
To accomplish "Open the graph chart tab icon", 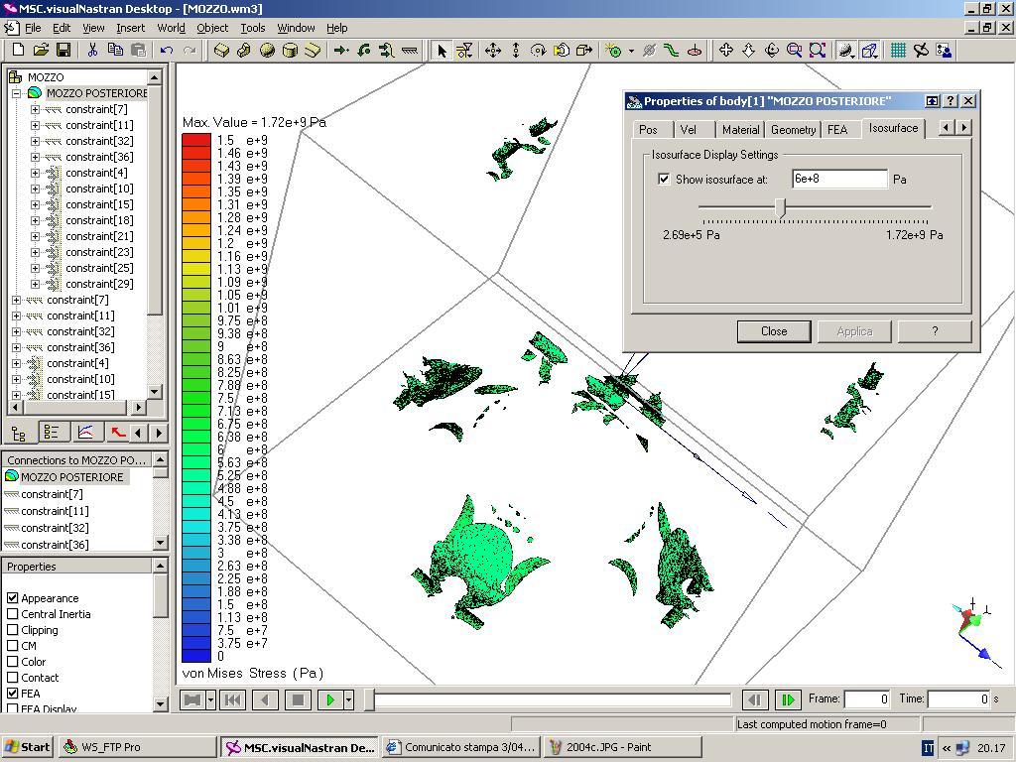I will point(85,433).
